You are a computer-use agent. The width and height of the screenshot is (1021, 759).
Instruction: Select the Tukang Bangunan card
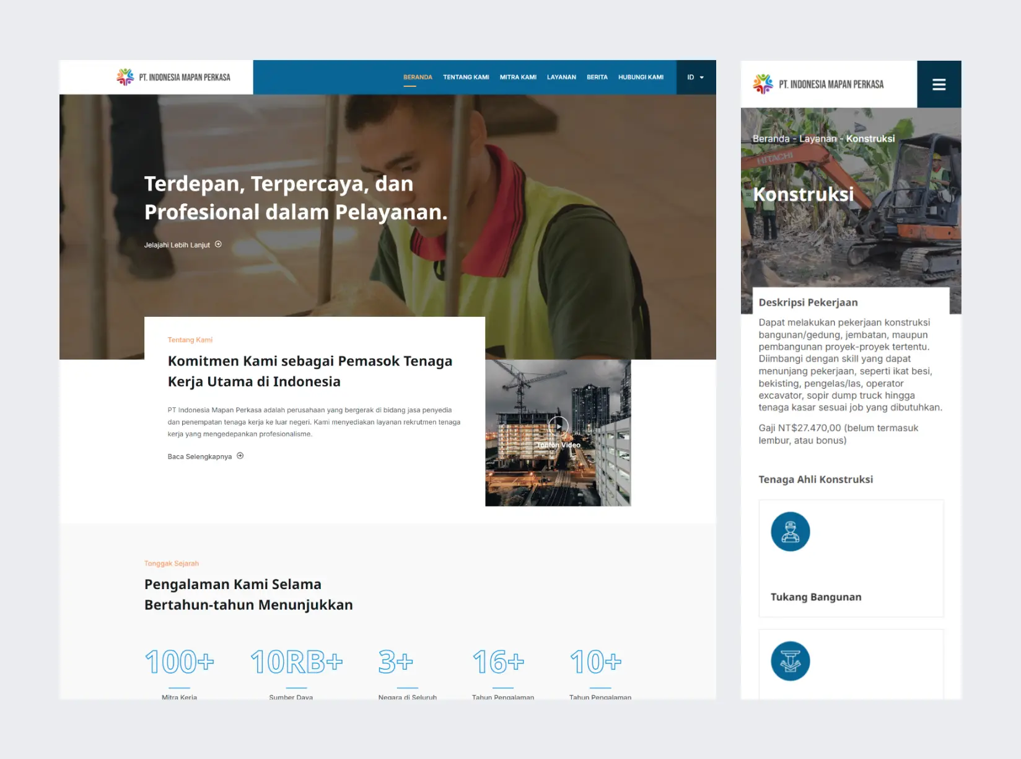[x=851, y=558]
